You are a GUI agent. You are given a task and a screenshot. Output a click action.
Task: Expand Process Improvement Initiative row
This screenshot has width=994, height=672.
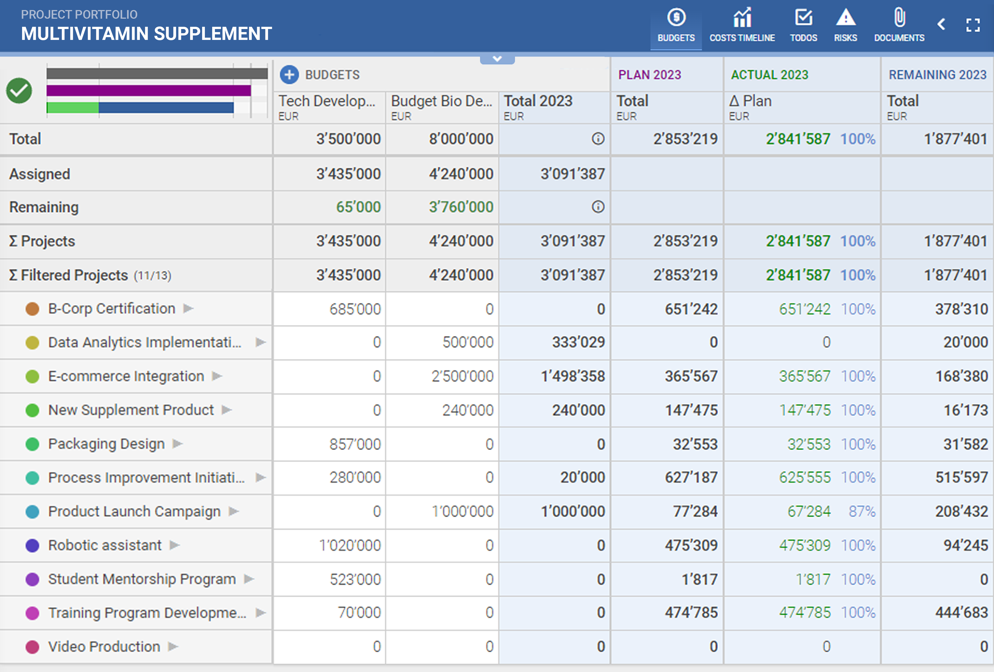261,477
